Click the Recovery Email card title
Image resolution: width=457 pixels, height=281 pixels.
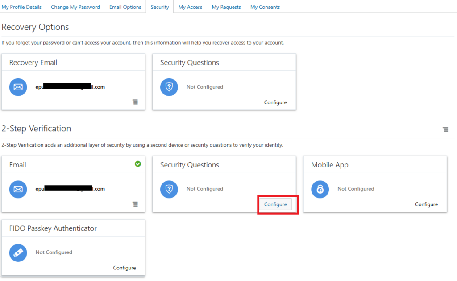point(33,62)
